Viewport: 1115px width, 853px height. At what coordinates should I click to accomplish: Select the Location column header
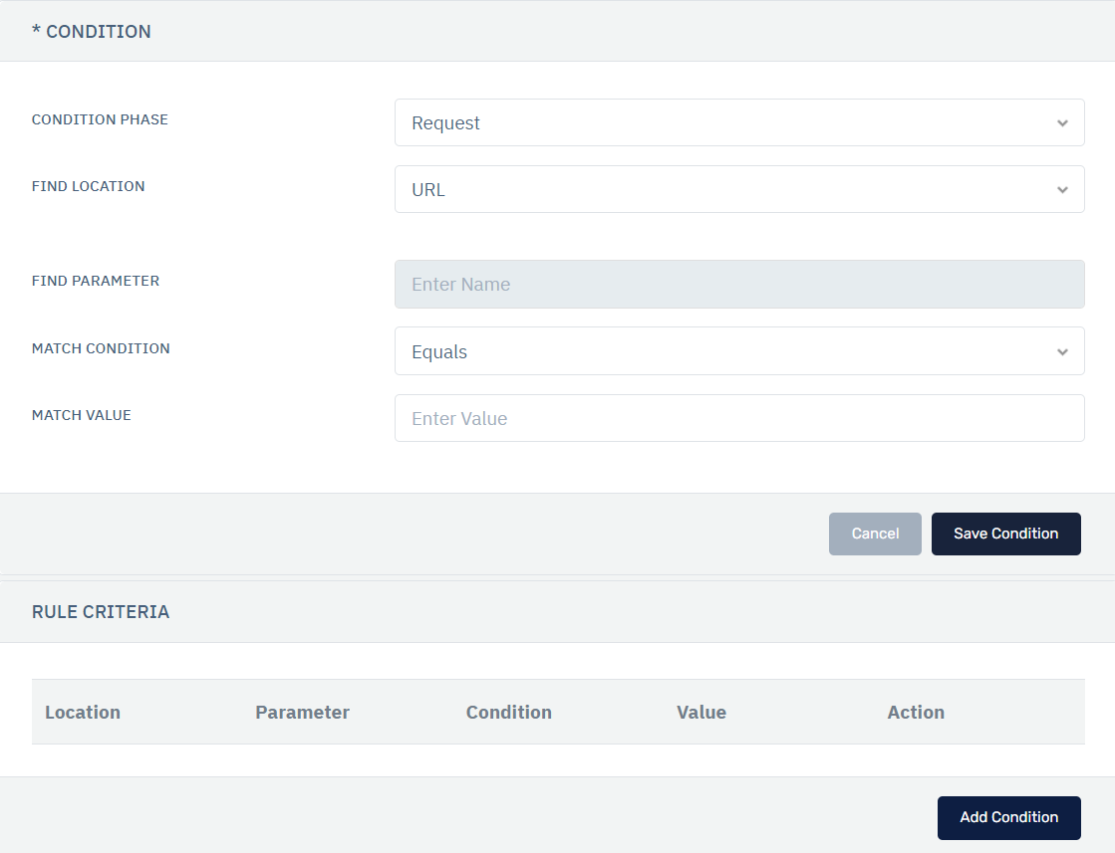click(x=83, y=712)
